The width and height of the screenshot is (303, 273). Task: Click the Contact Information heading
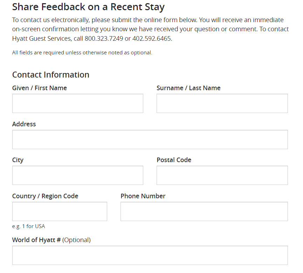(x=50, y=75)
